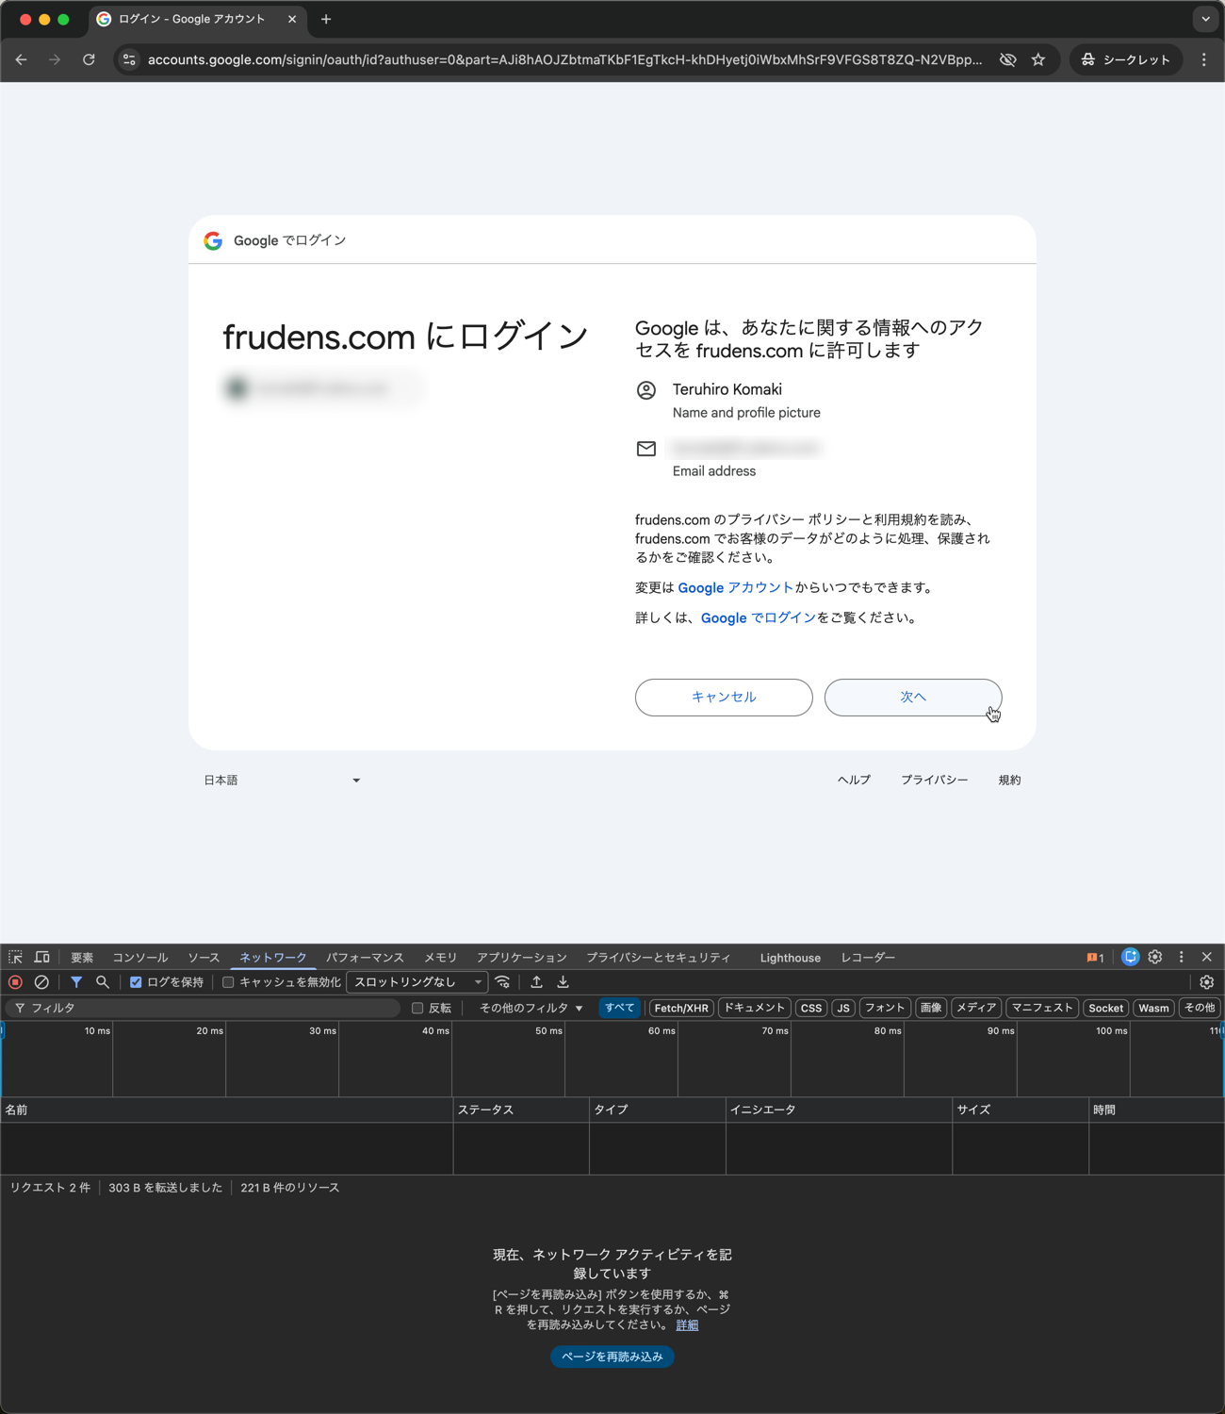
Task: Toggle the device toolbar icon in DevTools
Action: (x=42, y=957)
